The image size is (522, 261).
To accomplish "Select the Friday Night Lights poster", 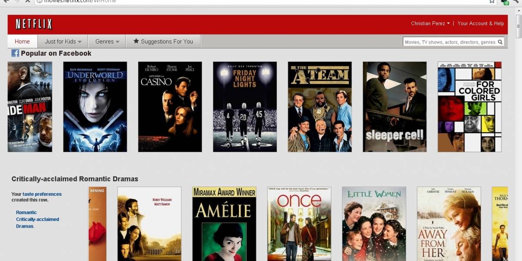I will (245, 107).
